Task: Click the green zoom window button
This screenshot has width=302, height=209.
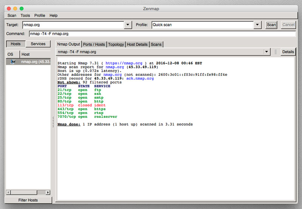Action: 22,8
